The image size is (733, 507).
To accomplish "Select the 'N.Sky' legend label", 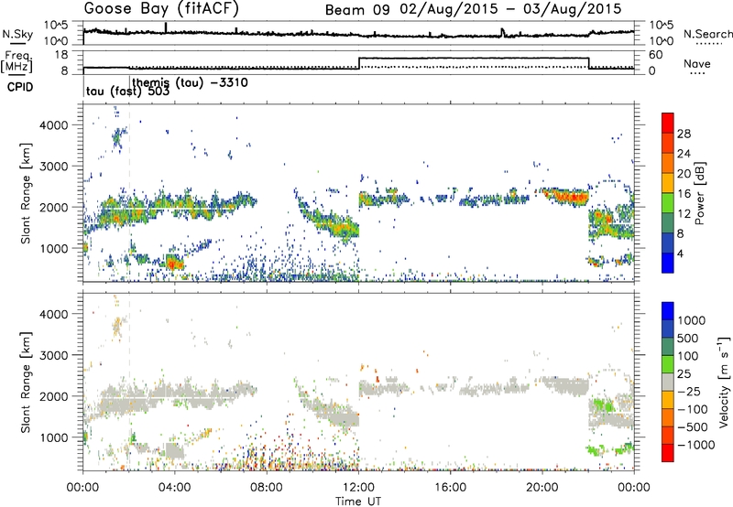I will pyautogui.click(x=17, y=34).
